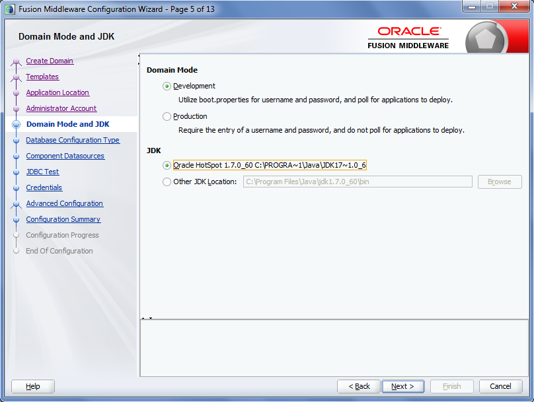The height and width of the screenshot is (402, 534).
Task: Click the Production mode description text
Action: click(321, 130)
